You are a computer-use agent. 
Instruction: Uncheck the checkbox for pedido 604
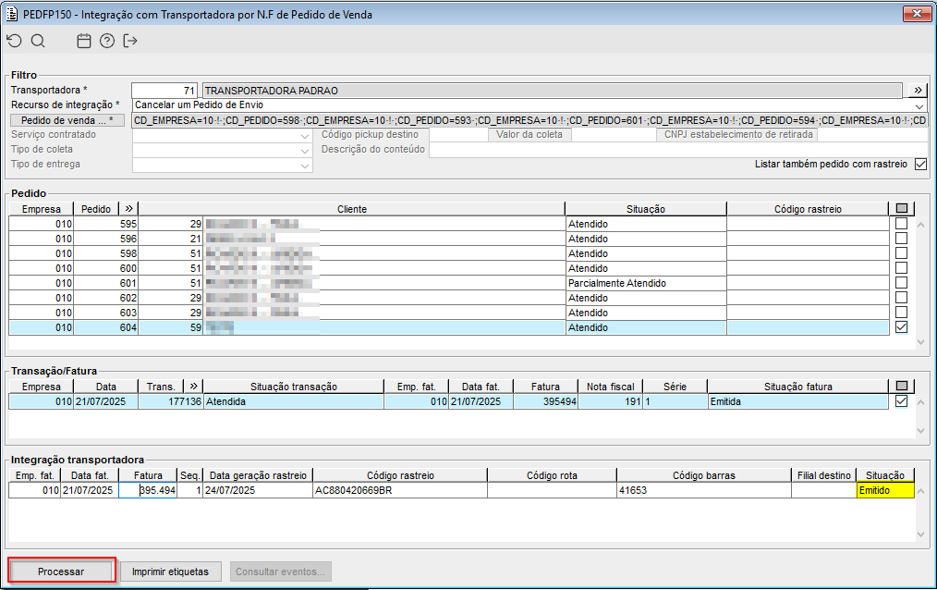point(902,327)
